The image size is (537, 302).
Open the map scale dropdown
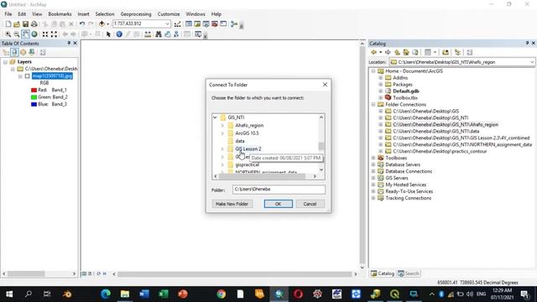167,23
